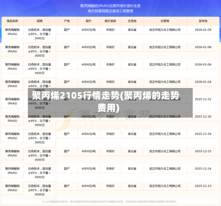Click 4000元/吨 in the 2025-12-23 row

point(88,186)
